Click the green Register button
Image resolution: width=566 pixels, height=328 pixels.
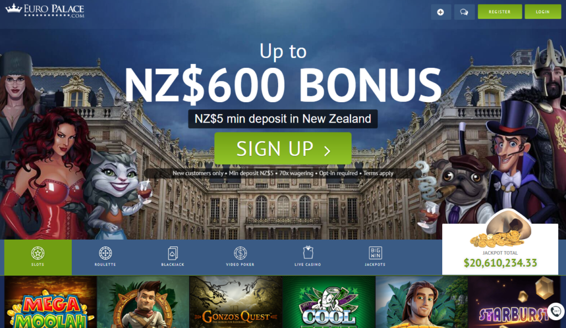[x=500, y=12]
